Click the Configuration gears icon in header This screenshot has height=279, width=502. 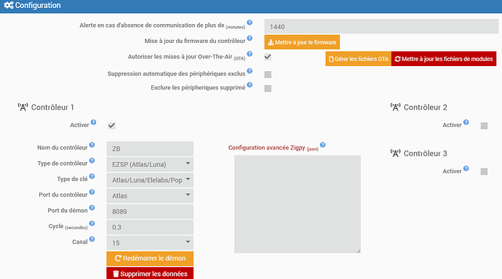[x=9, y=5]
